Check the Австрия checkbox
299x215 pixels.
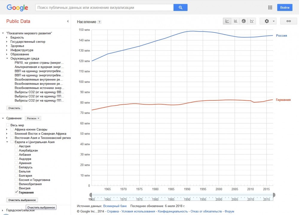(16, 146)
